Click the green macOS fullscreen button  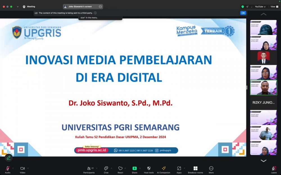11,7
